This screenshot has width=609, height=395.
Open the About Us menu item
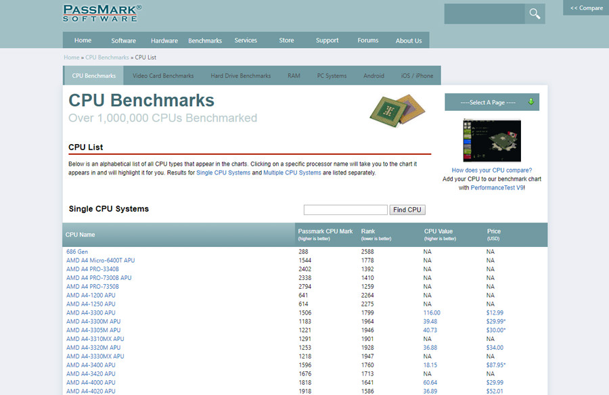409,41
